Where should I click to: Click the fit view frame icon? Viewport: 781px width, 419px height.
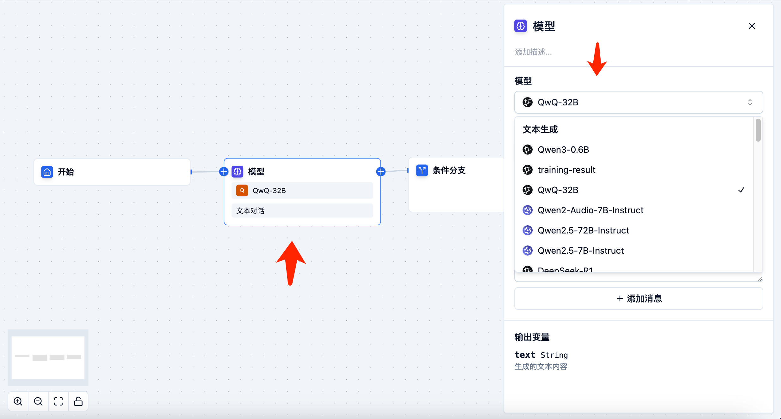(58, 401)
